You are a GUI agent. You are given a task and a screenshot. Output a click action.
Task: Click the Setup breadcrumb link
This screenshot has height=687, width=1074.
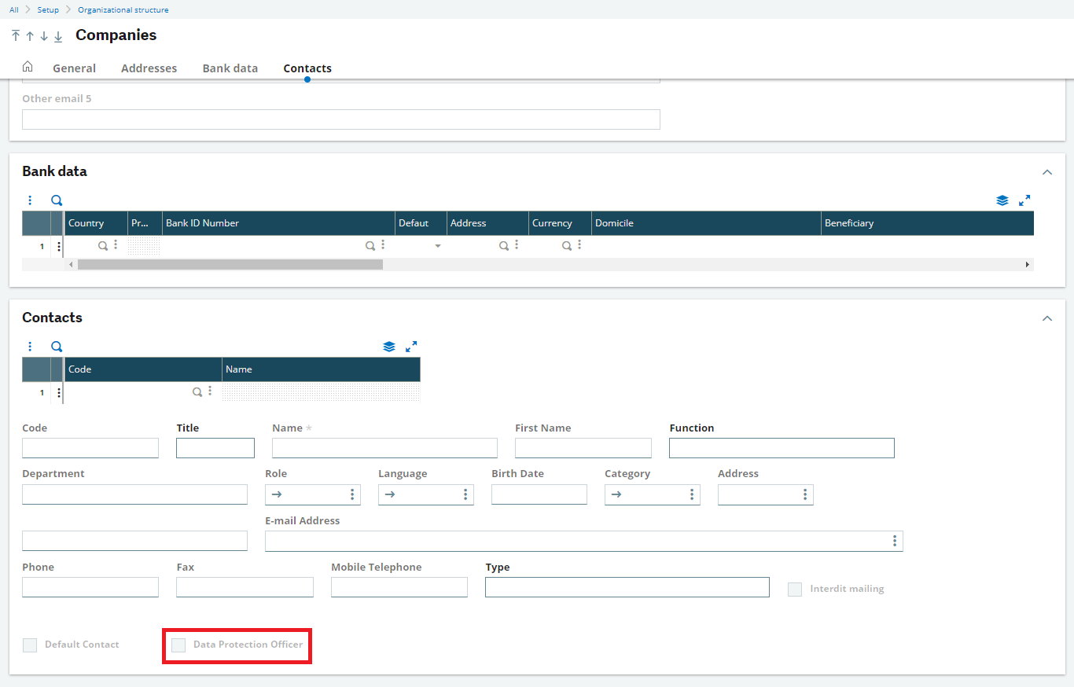(x=48, y=9)
